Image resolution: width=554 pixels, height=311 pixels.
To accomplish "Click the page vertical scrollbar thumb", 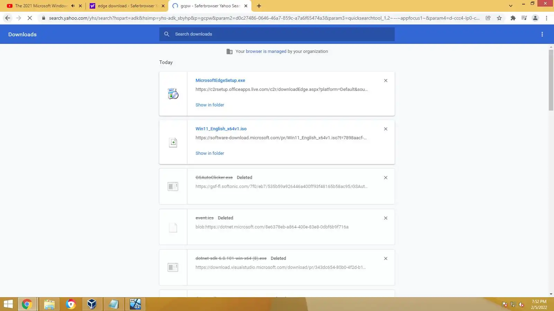I will [551, 80].
